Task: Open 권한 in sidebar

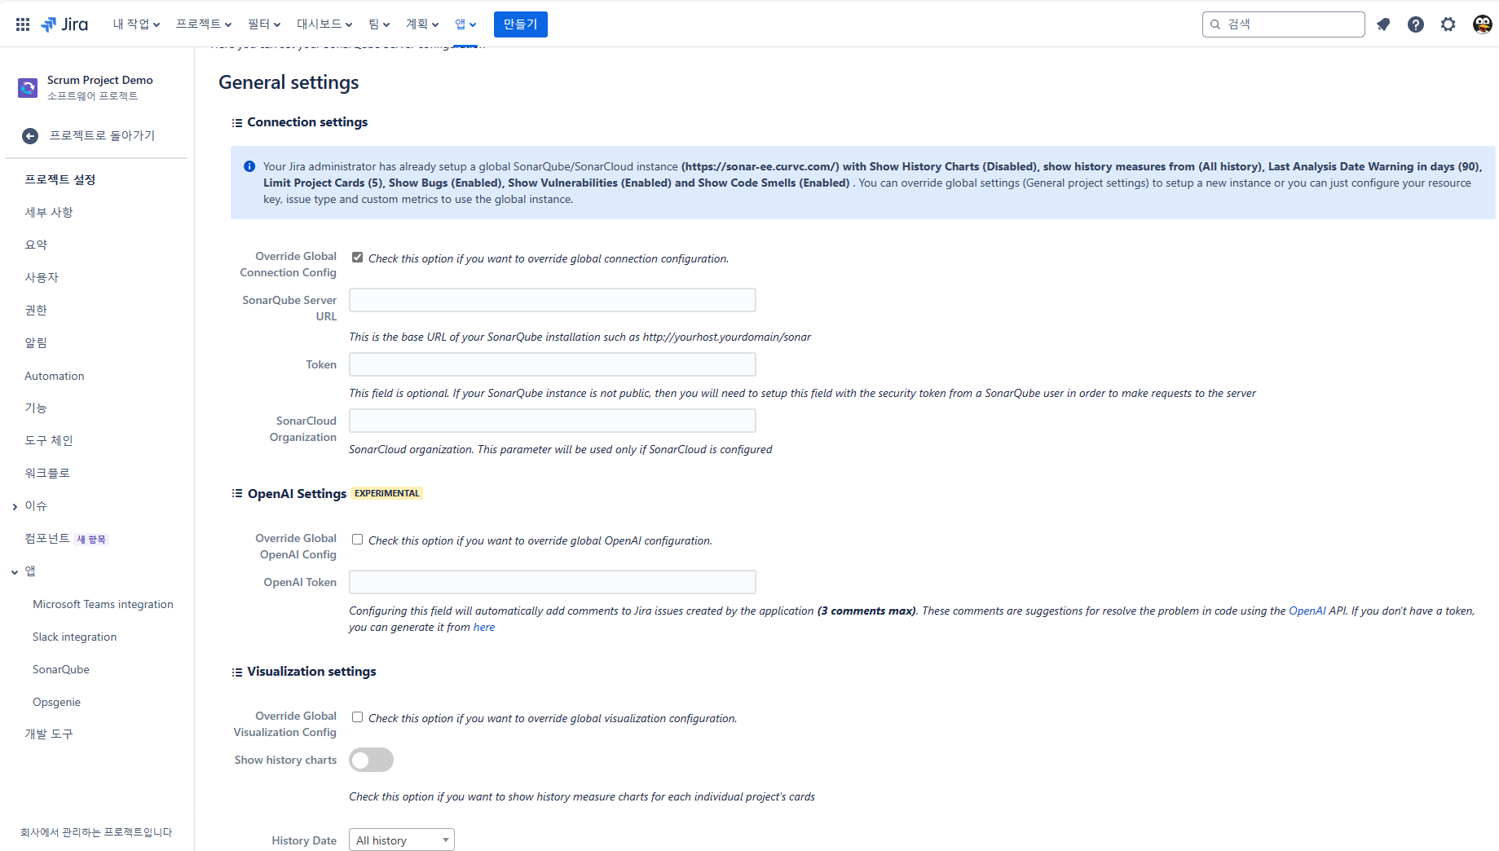Action: 36,310
